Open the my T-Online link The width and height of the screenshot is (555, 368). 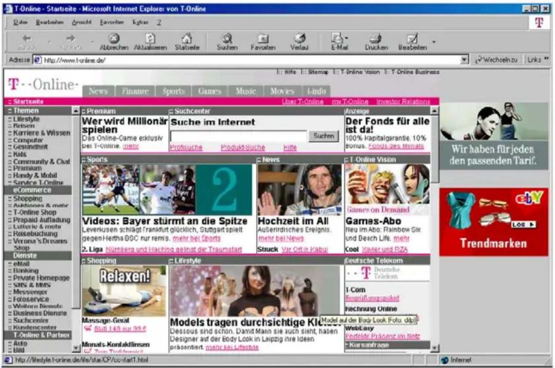click(x=350, y=102)
